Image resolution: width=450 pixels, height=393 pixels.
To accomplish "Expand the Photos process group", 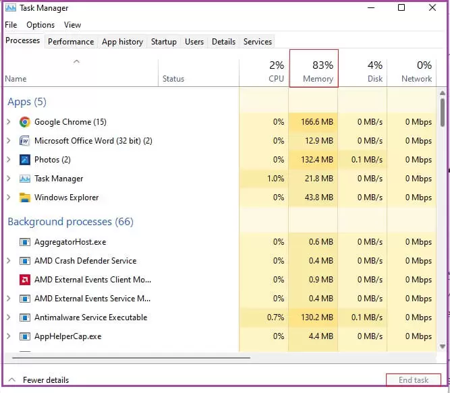I will point(9,160).
